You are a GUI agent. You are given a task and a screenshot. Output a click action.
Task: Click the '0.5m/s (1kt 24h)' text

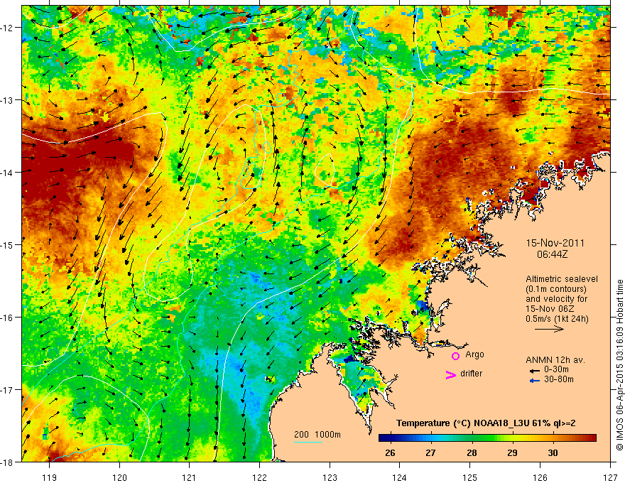(x=557, y=319)
